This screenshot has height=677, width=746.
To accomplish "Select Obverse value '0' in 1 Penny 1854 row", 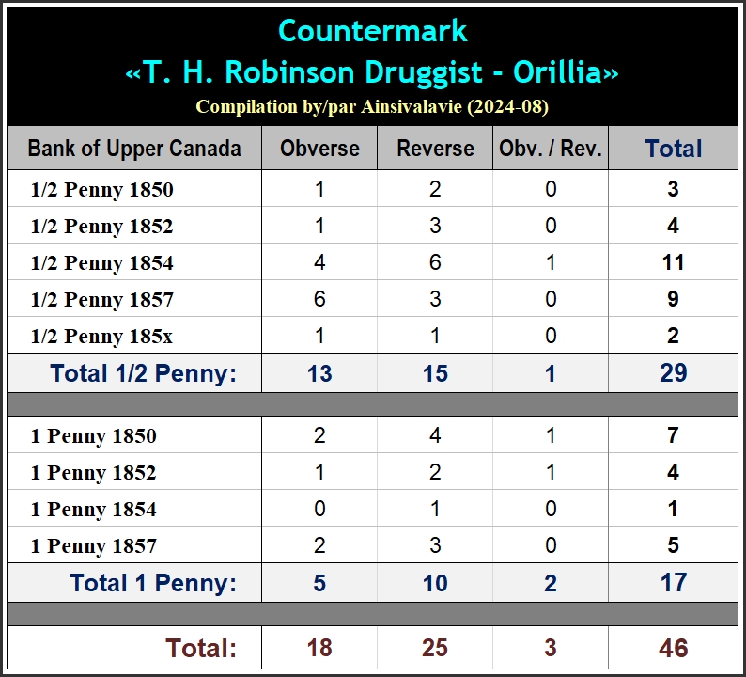I will click(x=319, y=509).
